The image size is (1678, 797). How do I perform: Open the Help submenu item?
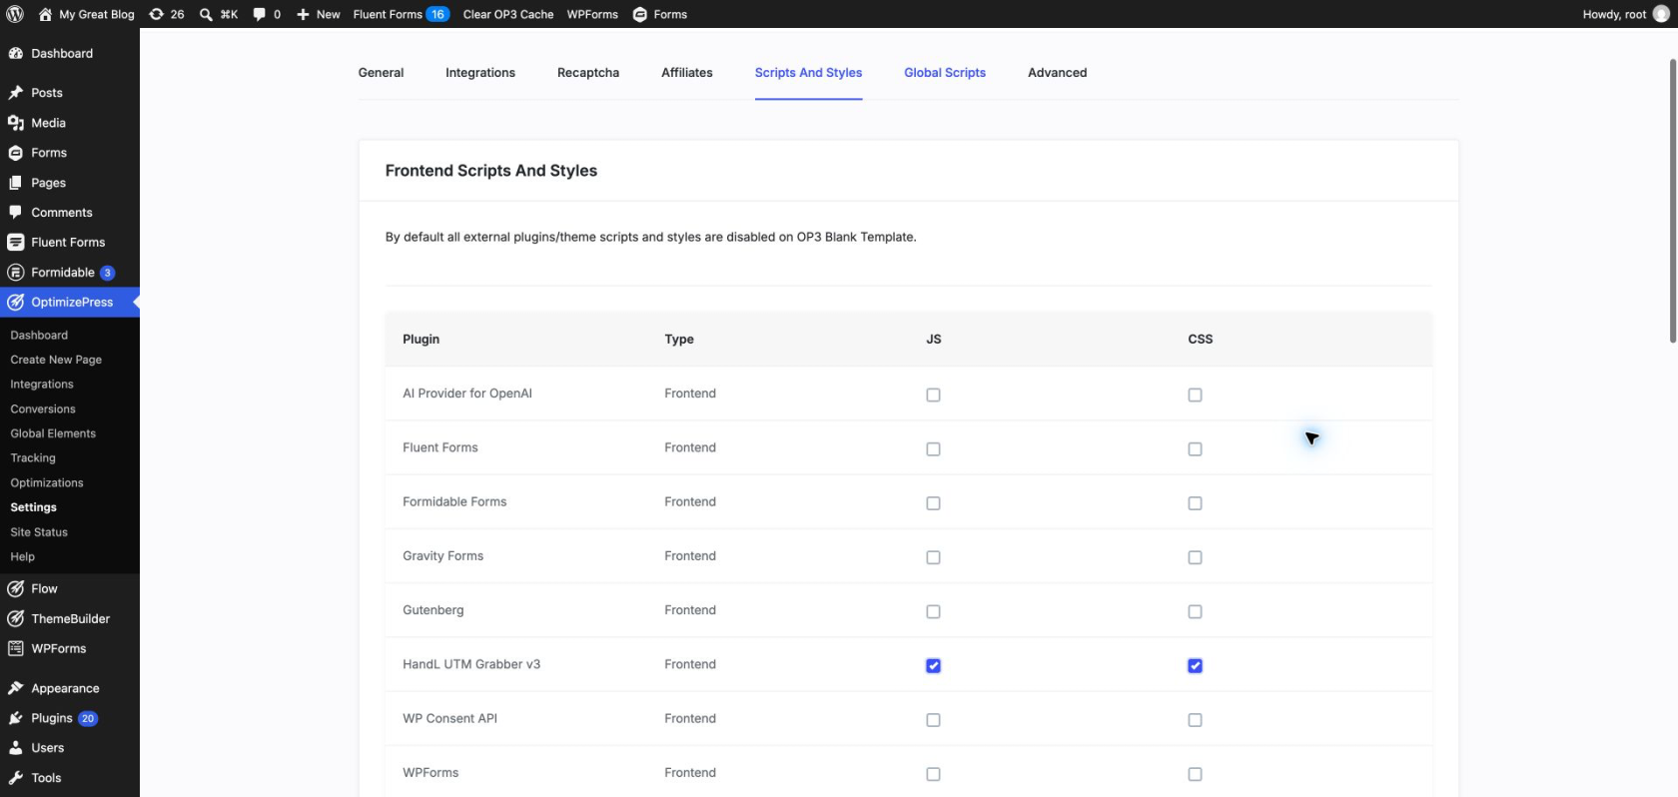(22, 556)
